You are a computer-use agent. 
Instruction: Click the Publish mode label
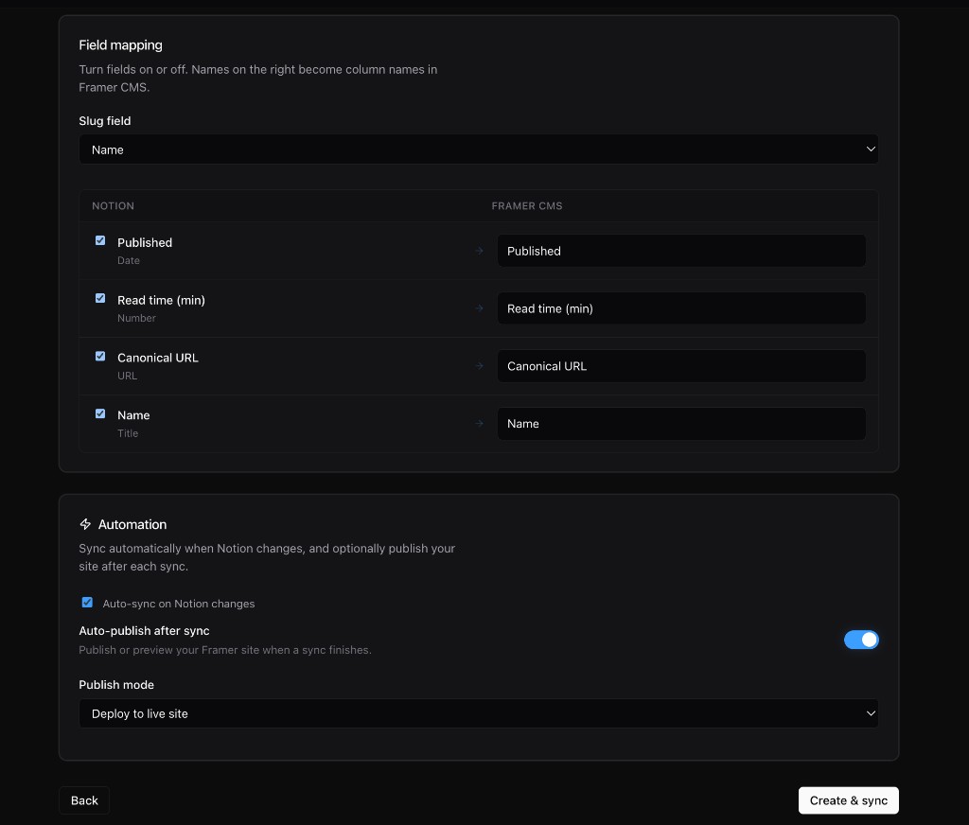coord(116,685)
